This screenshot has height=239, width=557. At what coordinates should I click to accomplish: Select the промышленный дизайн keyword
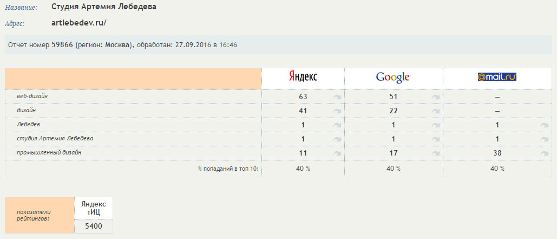tap(49, 153)
